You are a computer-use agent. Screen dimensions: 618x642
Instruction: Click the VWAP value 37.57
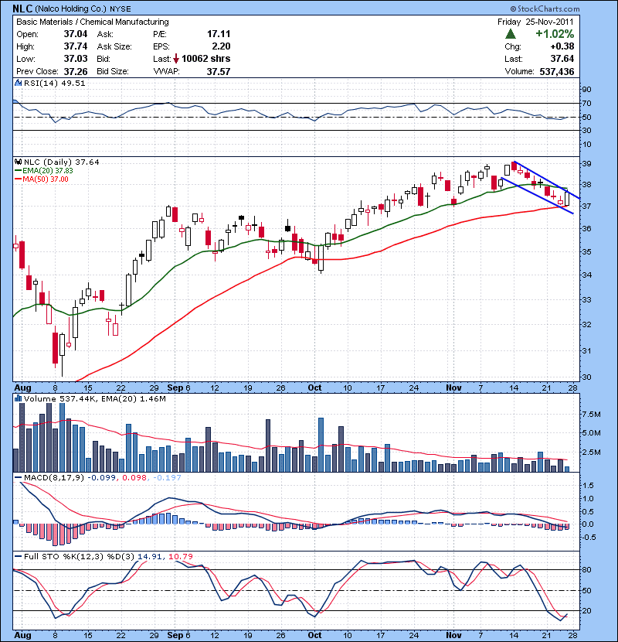219,71
